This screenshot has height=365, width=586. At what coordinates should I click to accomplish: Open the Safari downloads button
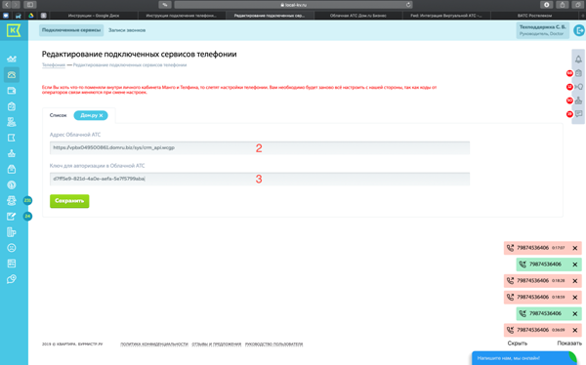(x=546, y=5)
